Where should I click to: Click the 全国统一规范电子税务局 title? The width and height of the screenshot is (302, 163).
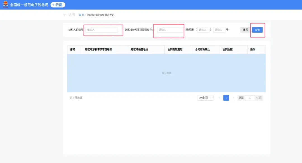tap(29, 5)
